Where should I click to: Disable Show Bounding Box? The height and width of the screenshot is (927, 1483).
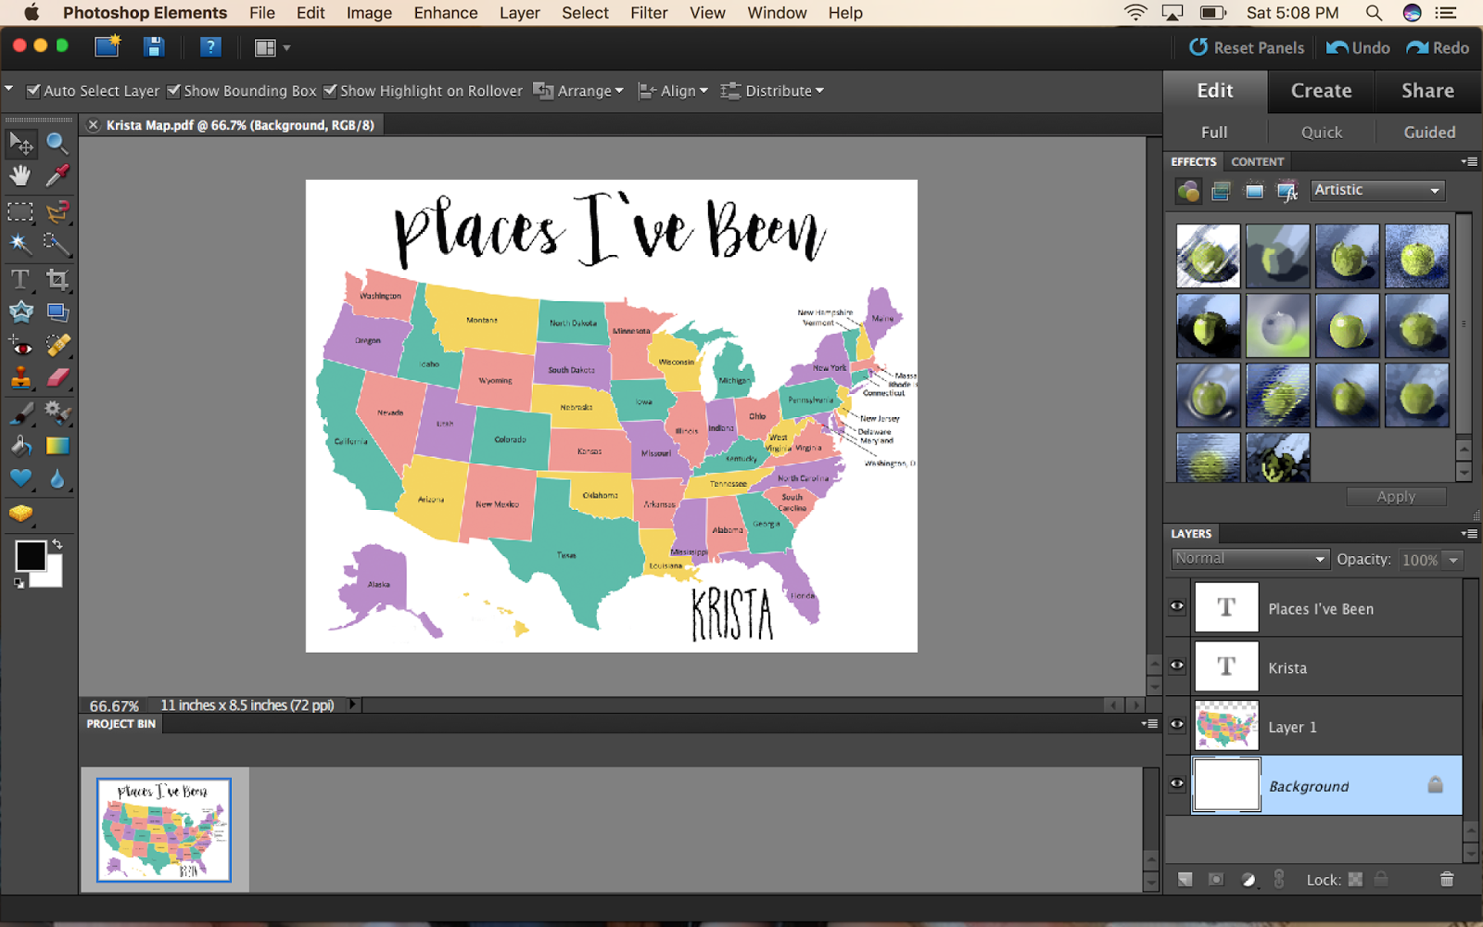(x=174, y=90)
